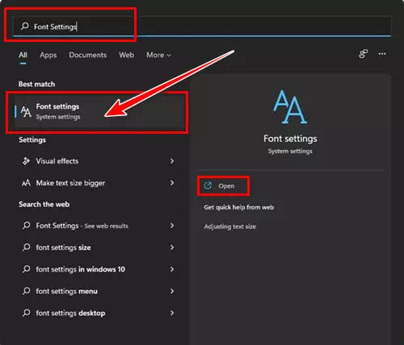This screenshot has width=404, height=345.
Task: Click the Make text size bigger icon
Action: (x=26, y=183)
